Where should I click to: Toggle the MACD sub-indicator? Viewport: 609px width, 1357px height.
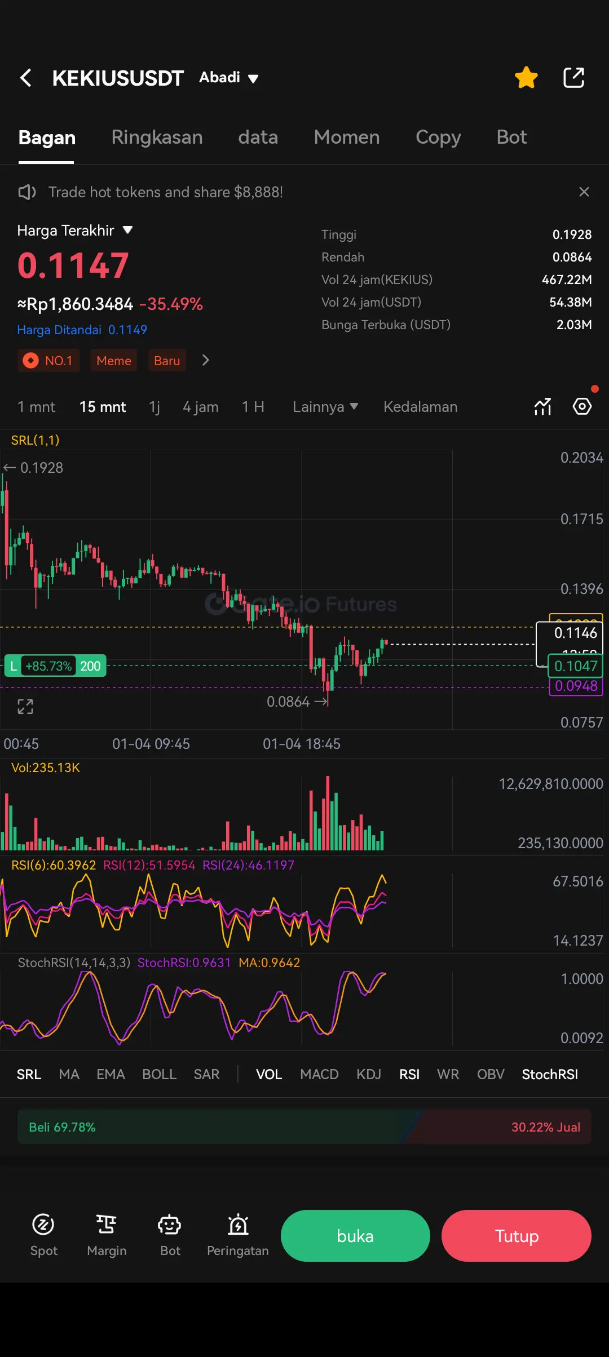click(x=319, y=1075)
